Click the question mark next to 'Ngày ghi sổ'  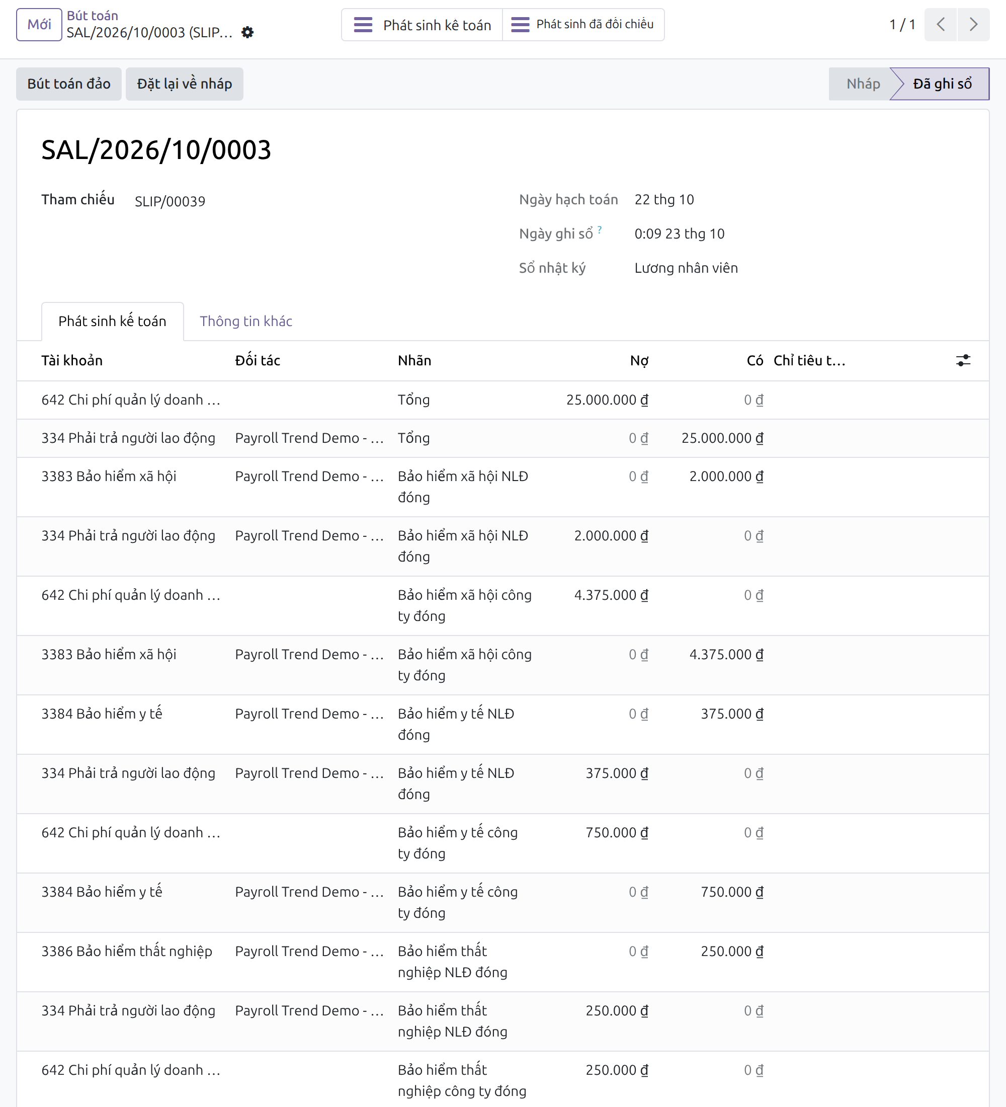coord(600,229)
